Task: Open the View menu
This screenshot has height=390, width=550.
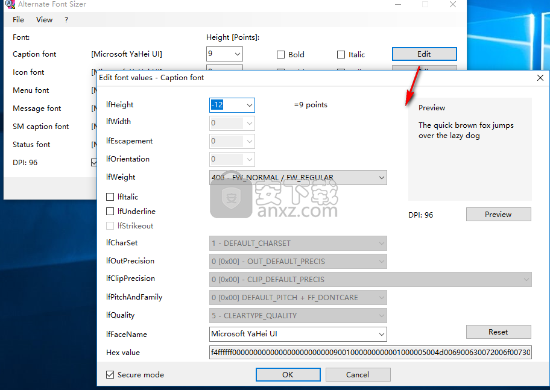Action: 44,20
